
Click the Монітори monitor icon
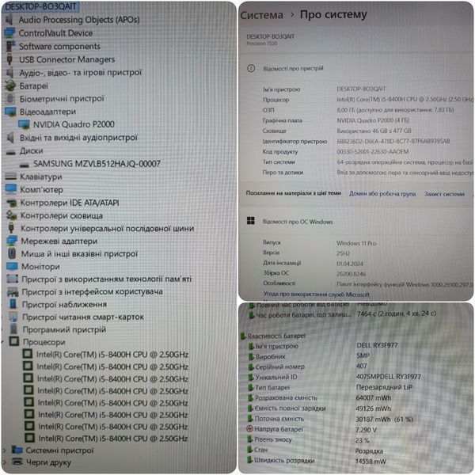(12, 266)
